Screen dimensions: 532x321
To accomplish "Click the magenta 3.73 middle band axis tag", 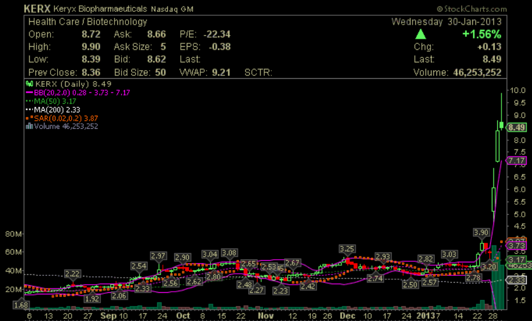I will (x=516, y=246).
